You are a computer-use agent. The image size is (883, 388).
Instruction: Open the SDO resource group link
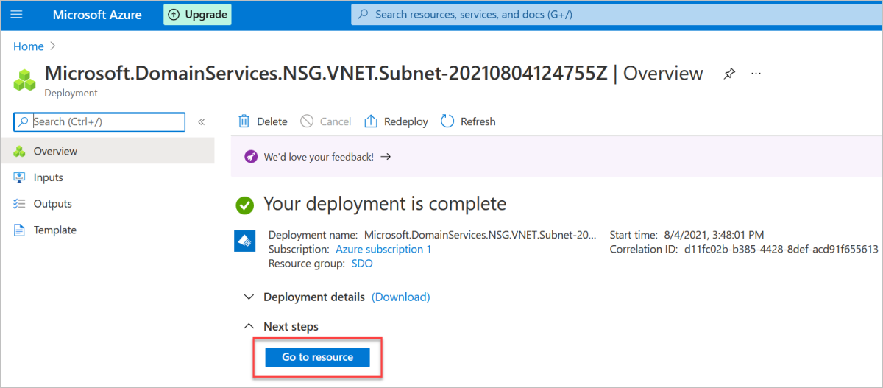(362, 264)
